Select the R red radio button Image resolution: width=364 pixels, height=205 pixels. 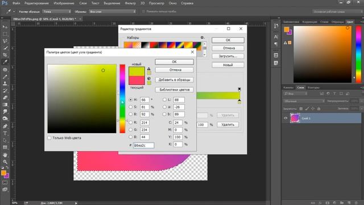pyautogui.click(x=130, y=122)
